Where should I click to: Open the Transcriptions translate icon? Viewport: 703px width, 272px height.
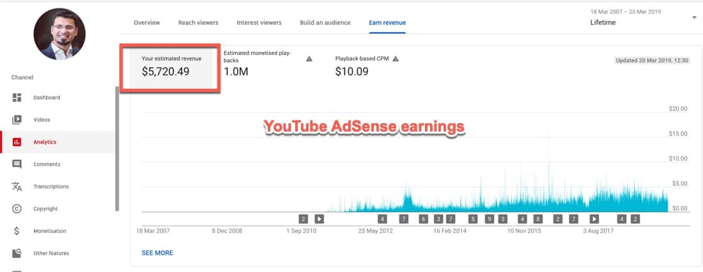click(x=17, y=186)
